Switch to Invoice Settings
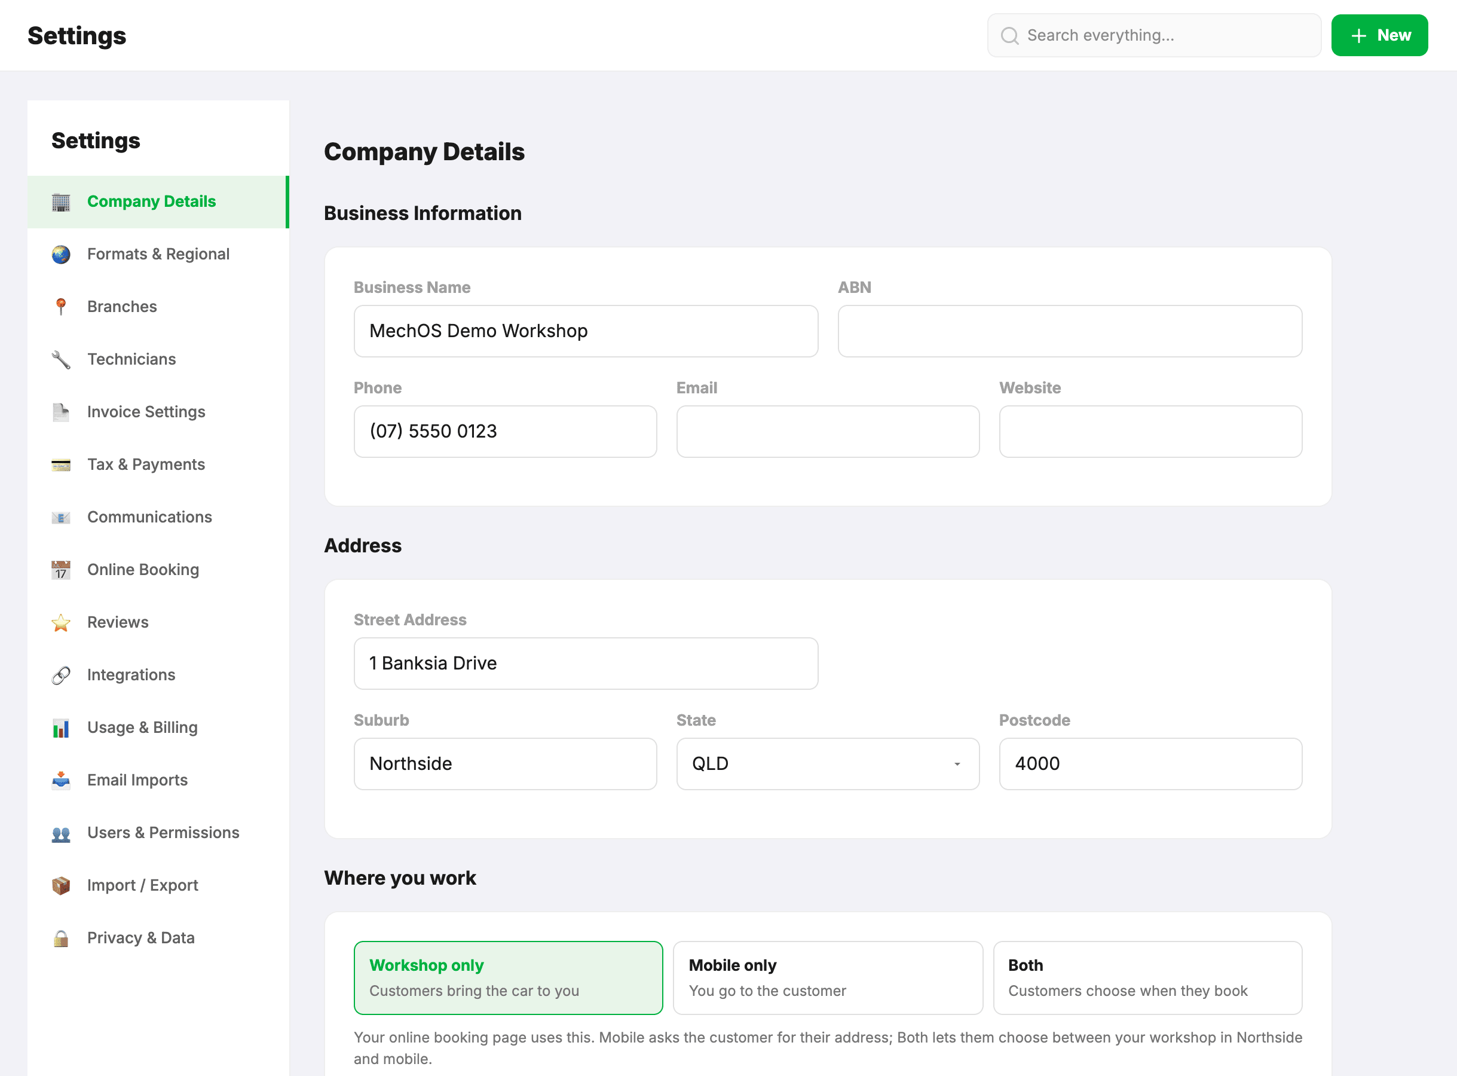 tap(158, 412)
